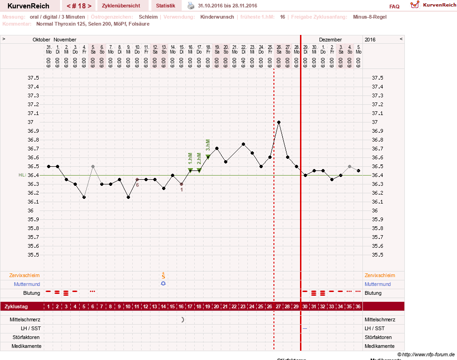Click the left Mittelschmerz row label
Screen dimensions: 457x360
pos(25,319)
